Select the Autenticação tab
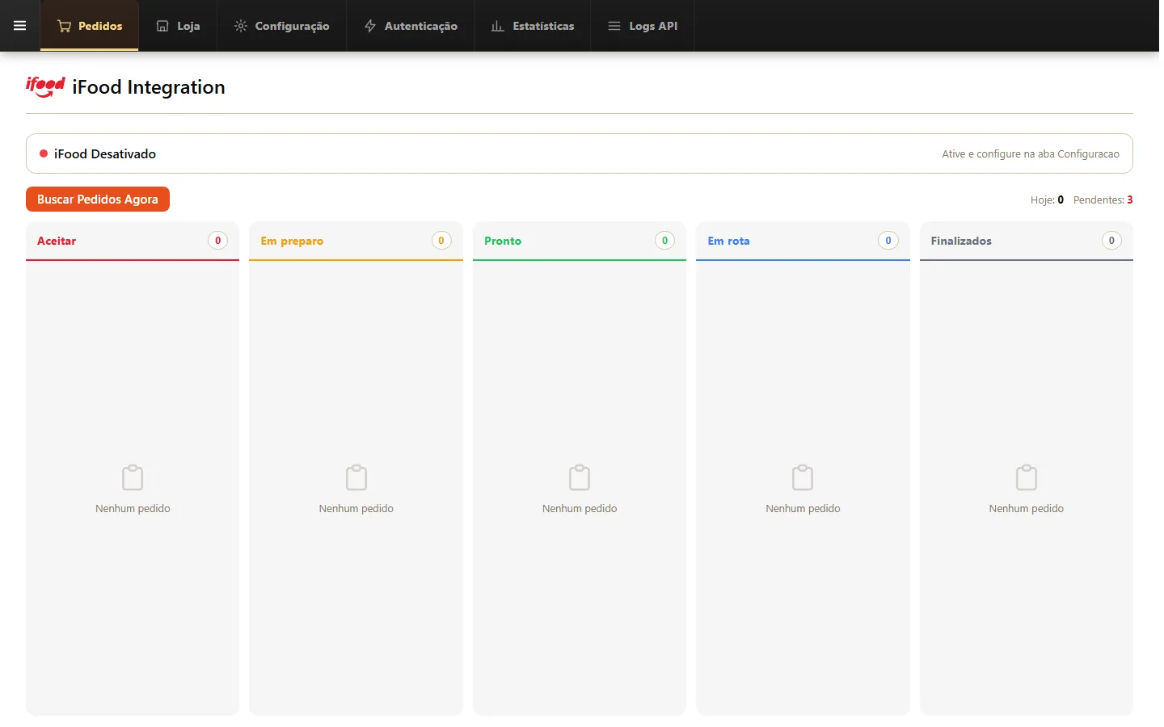The width and height of the screenshot is (1164, 727). click(411, 26)
